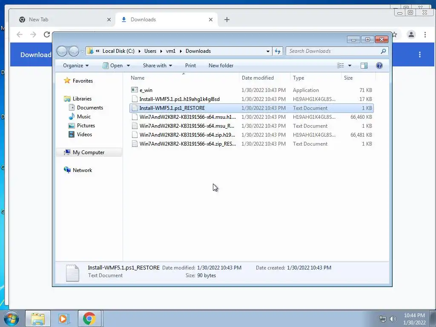Open the Organize dropdown menu
Image resolution: width=436 pixels, height=327 pixels.
pyautogui.click(x=76, y=66)
